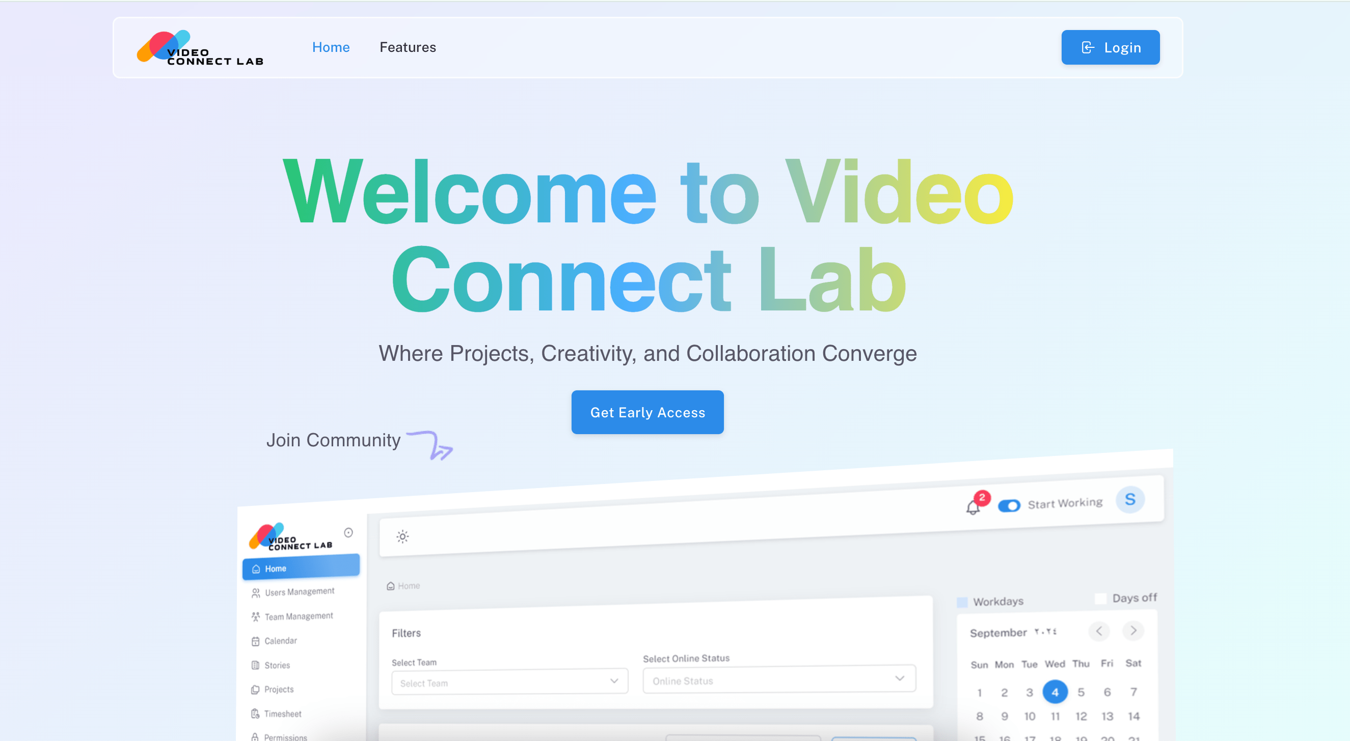Viewport: 1350px width, 741px height.
Task: Click the Filters heading
Action: point(406,633)
